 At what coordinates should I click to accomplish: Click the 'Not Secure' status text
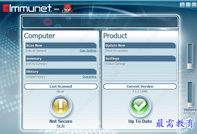pyautogui.click(x=61, y=121)
